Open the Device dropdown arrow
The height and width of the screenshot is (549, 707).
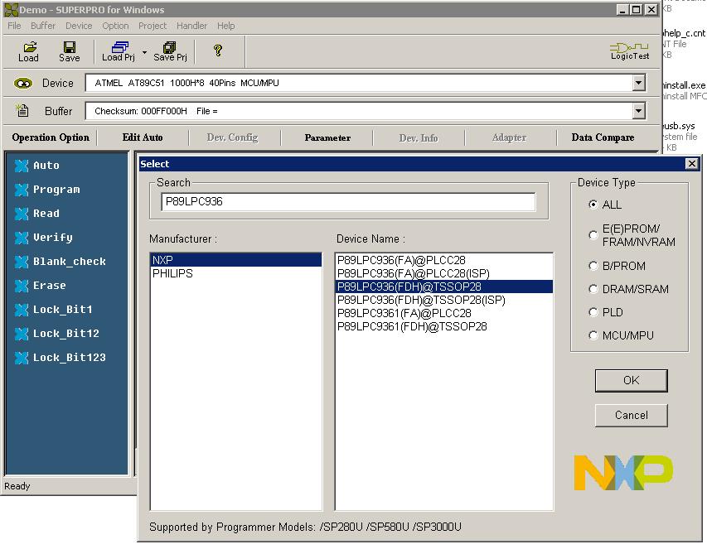638,83
